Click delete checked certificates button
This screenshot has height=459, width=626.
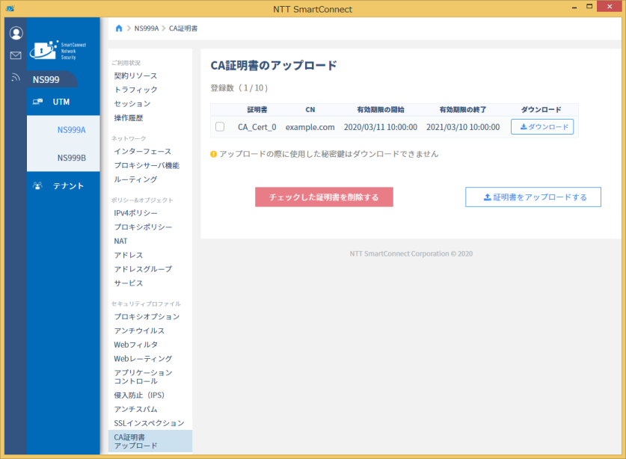(324, 197)
